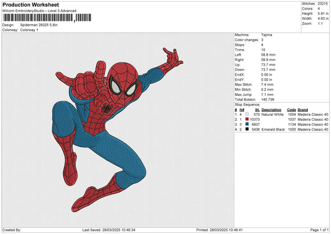Select the Stop Sequence label
Viewport: 331px width, 234px height.
(247, 104)
